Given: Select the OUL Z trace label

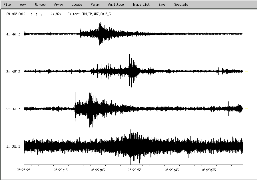Looking at the screenshot, I should 13,147.
